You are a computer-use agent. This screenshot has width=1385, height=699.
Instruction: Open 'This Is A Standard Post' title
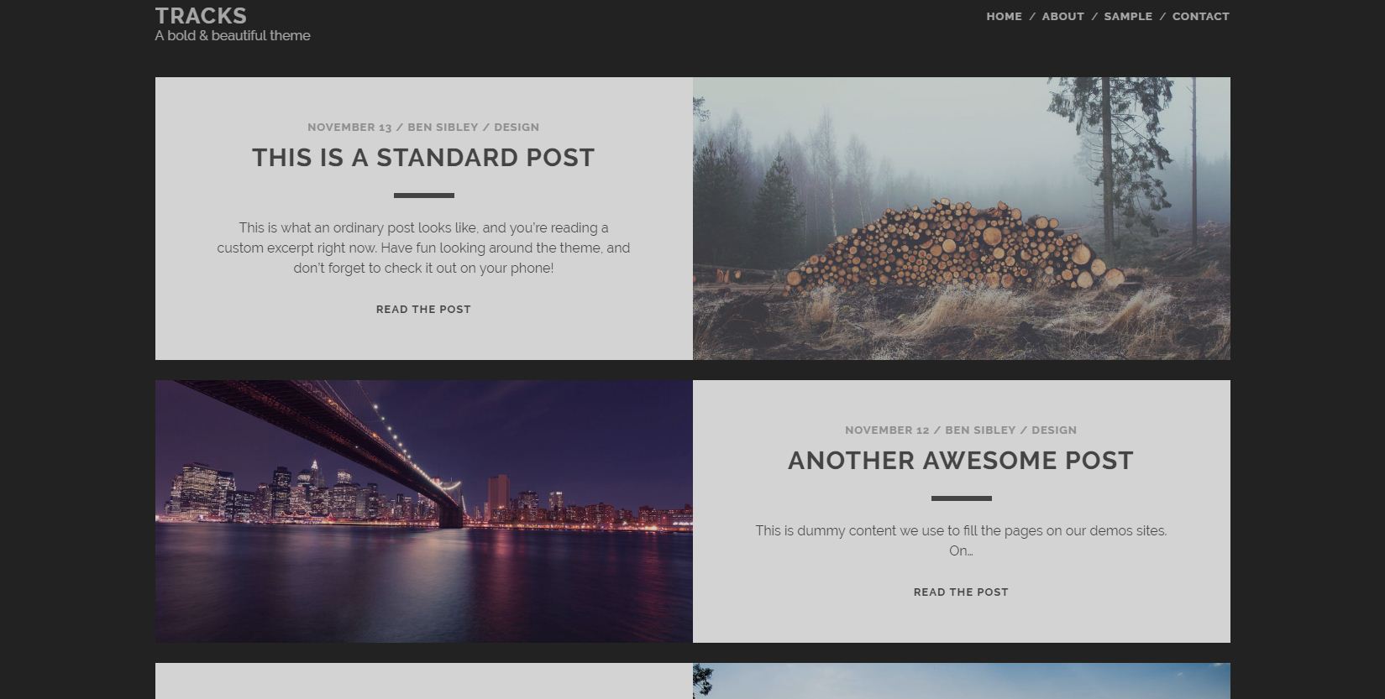point(423,158)
